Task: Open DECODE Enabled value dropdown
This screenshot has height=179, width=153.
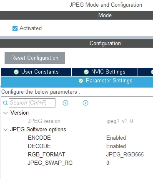Action: click(x=116, y=146)
